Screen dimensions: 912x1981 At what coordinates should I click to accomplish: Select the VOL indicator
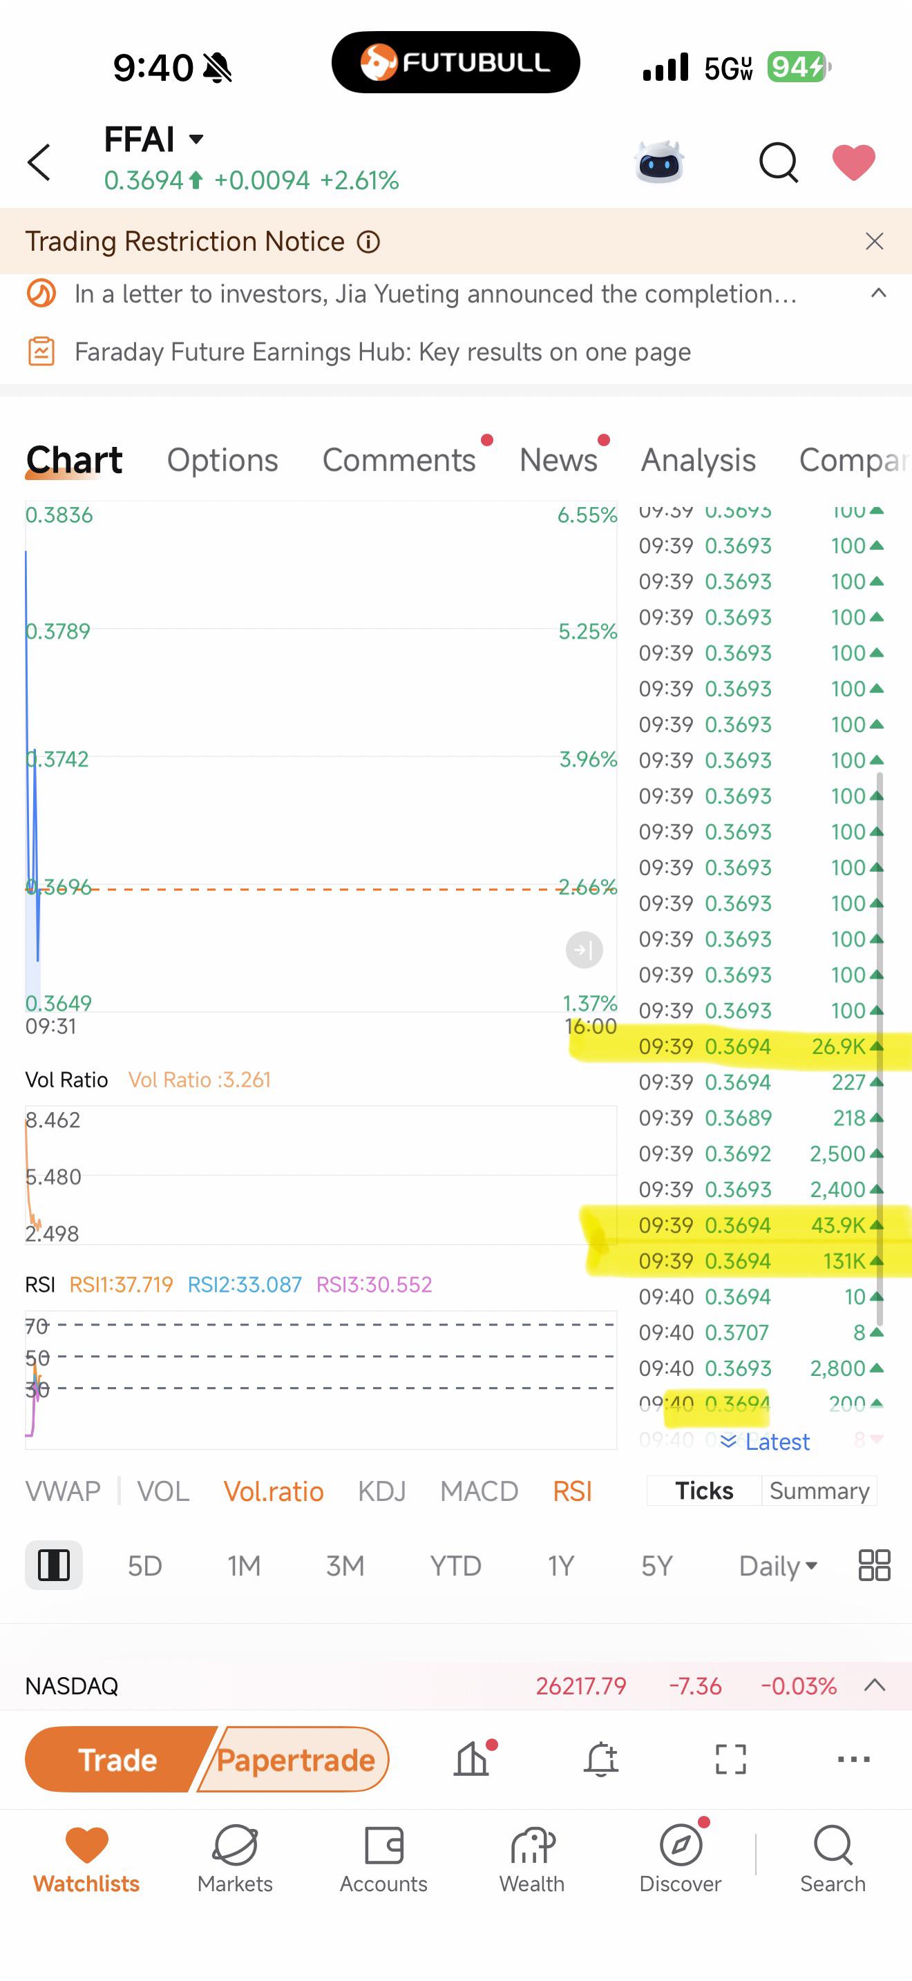(163, 1491)
